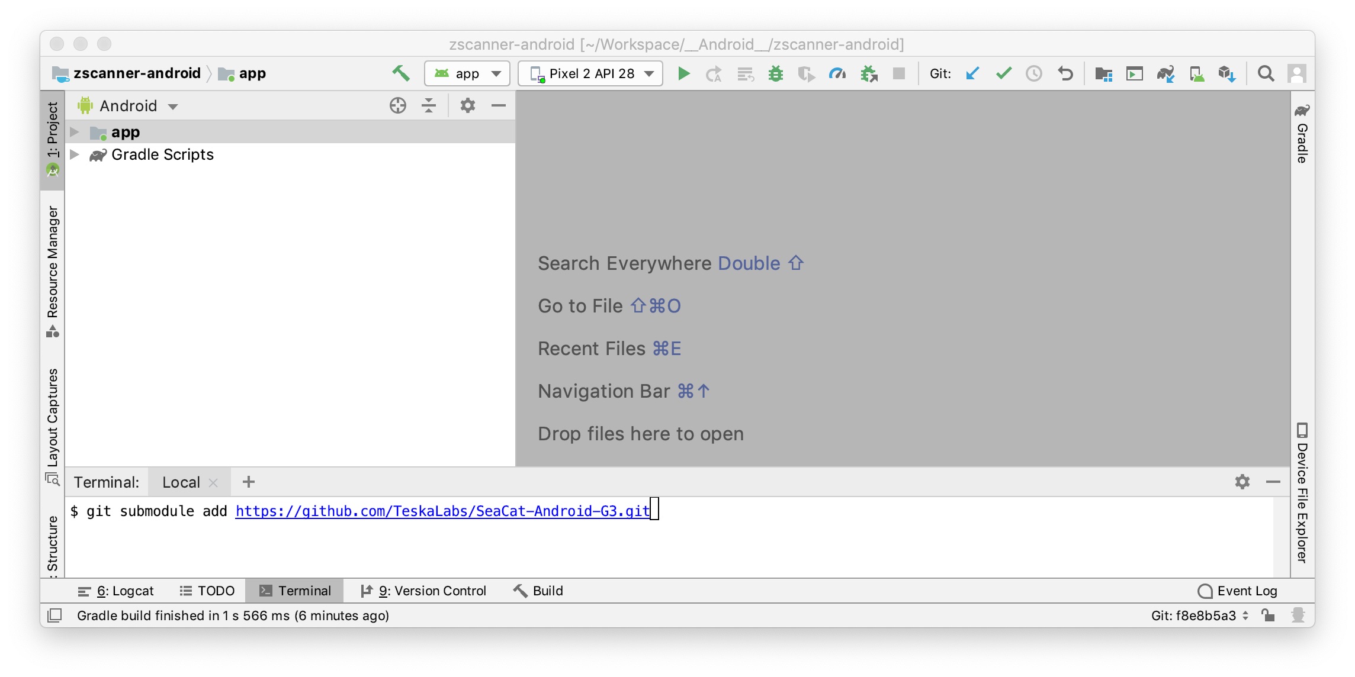
Task: Add new terminal session plus button
Action: coord(249,482)
